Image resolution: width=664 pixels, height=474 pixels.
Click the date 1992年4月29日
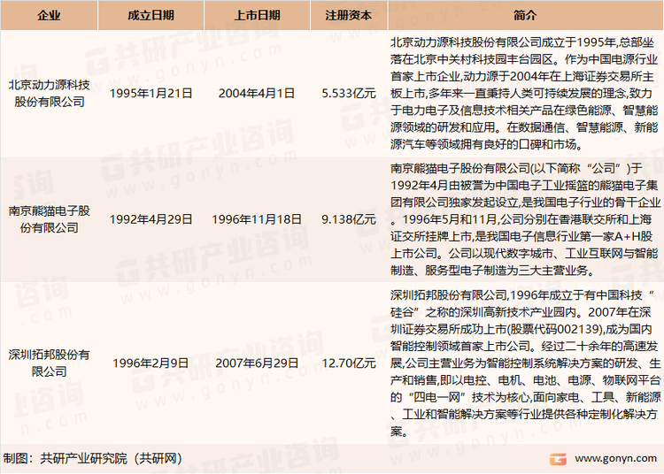[151, 219]
